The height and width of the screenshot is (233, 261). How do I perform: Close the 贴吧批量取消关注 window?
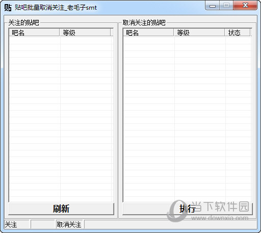click(x=245, y=6)
